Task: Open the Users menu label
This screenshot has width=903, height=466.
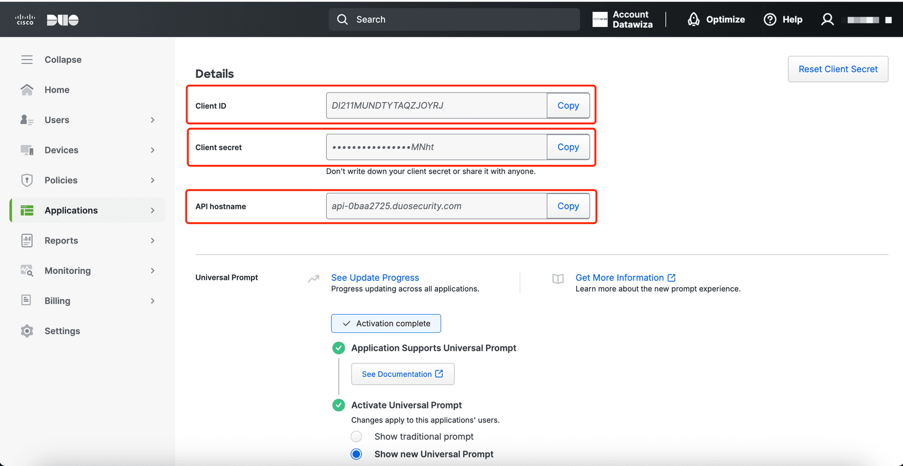Action: [x=57, y=120]
